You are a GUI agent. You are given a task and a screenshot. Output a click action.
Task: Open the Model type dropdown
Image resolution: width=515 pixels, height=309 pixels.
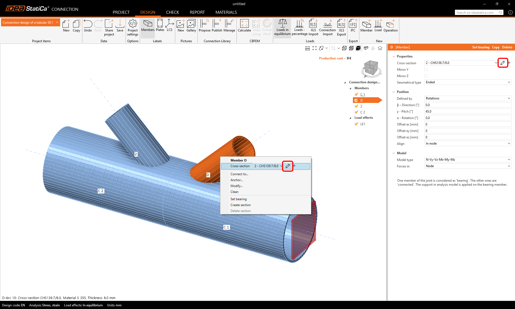(x=468, y=160)
